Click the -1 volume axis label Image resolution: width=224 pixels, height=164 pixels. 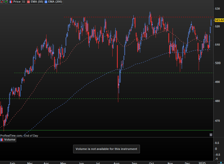pyautogui.click(x=216, y=159)
